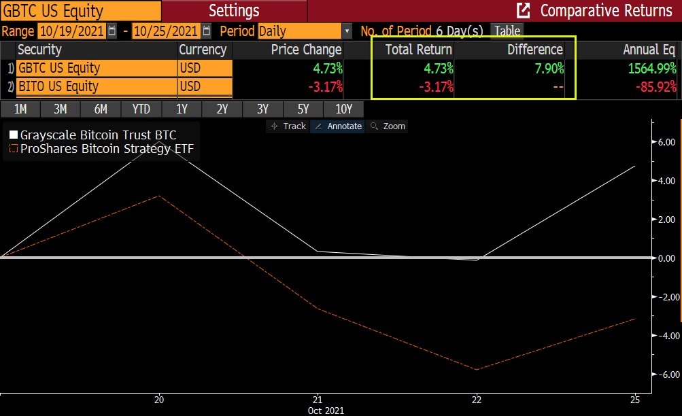The width and height of the screenshot is (682, 416).
Task: Click the Comparative Returns title
Action: pyautogui.click(x=606, y=10)
